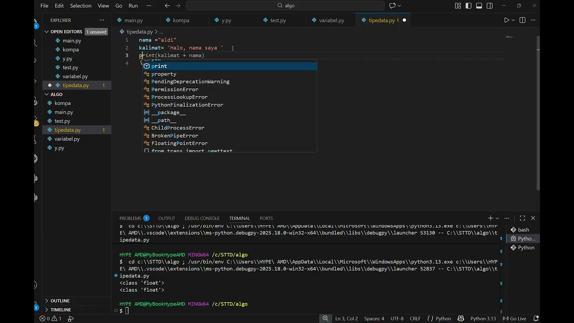The width and height of the screenshot is (574, 323).
Task: Click the notifications bell in status bar
Action: [536, 319]
